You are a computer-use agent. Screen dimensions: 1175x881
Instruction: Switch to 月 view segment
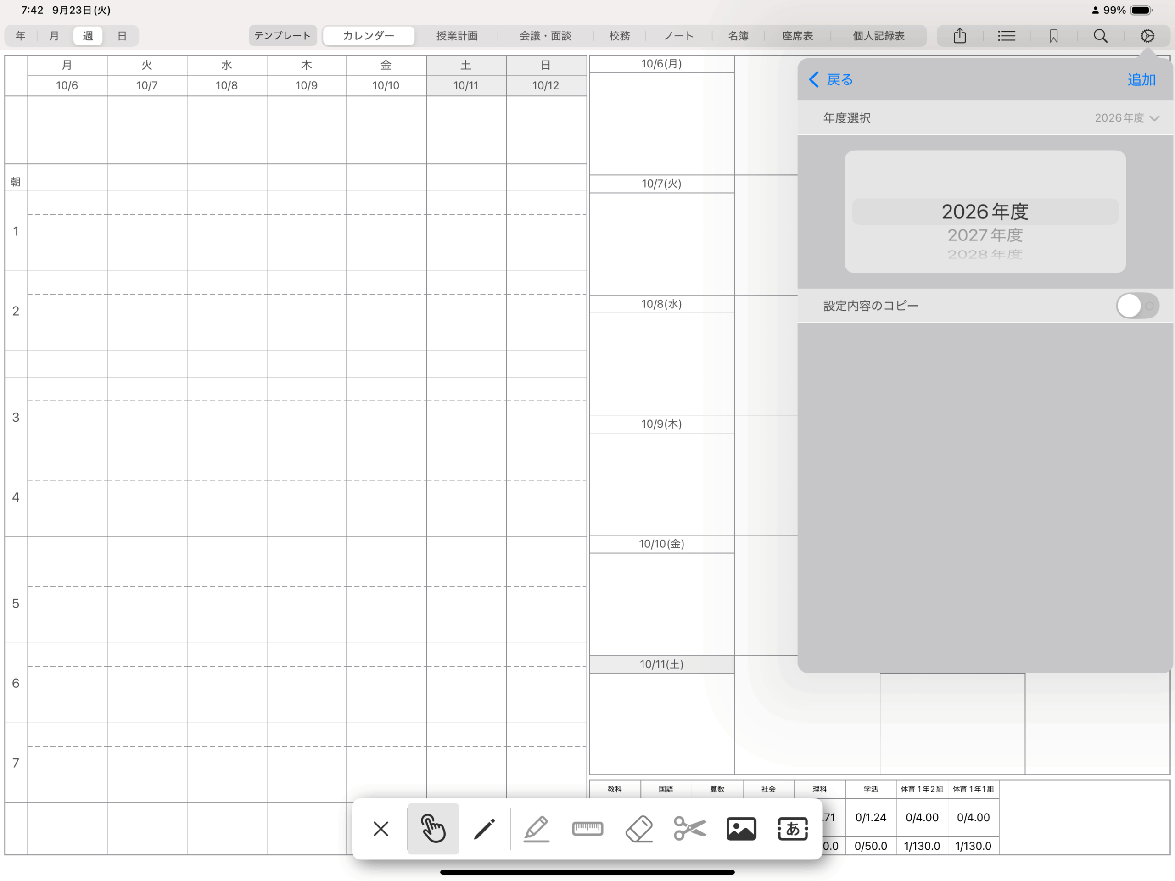point(54,36)
